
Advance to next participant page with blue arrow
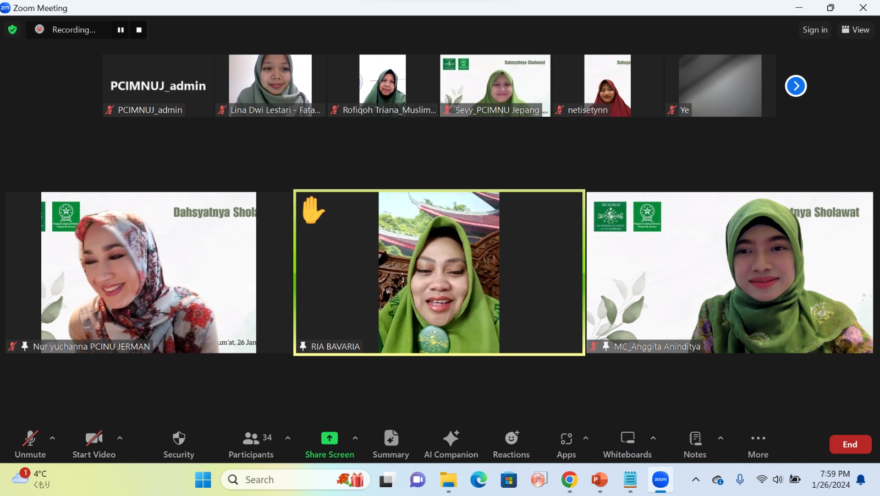pos(796,85)
